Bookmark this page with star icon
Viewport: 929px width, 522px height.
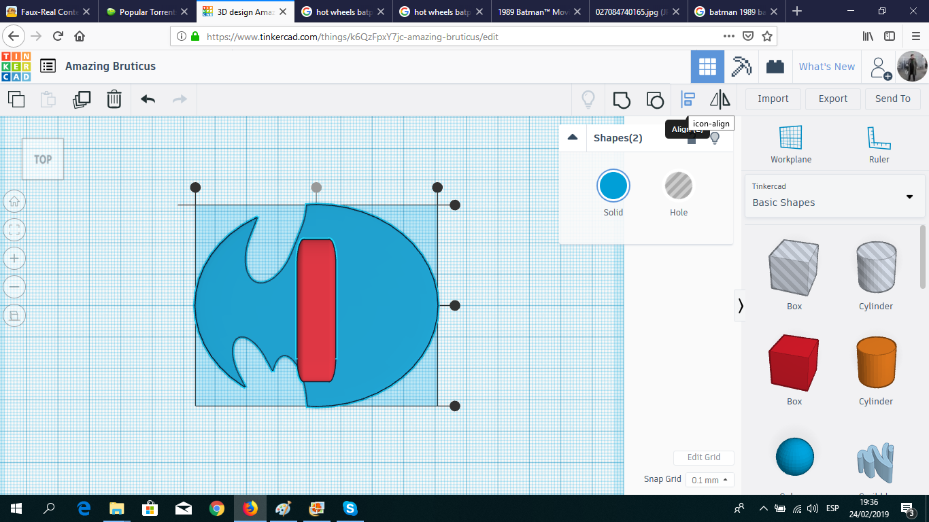[767, 36]
